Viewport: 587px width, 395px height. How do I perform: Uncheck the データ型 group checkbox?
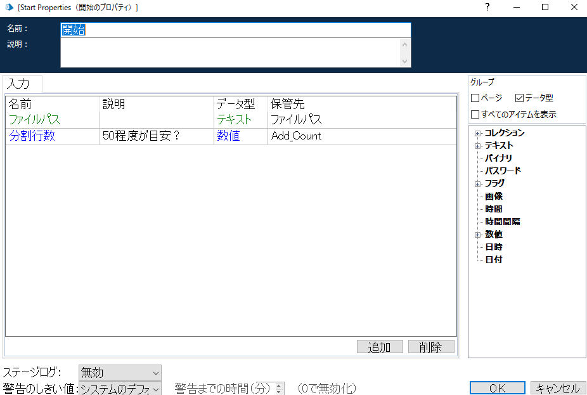(519, 98)
